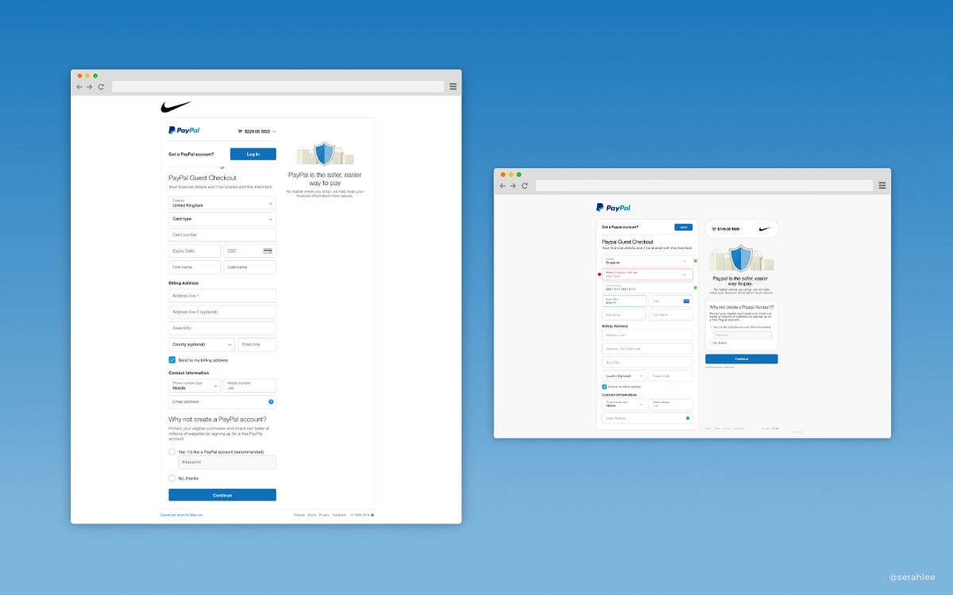Click the shopping cart icon beside $229.00 SGD
The image size is (953, 595).
[241, 131]
